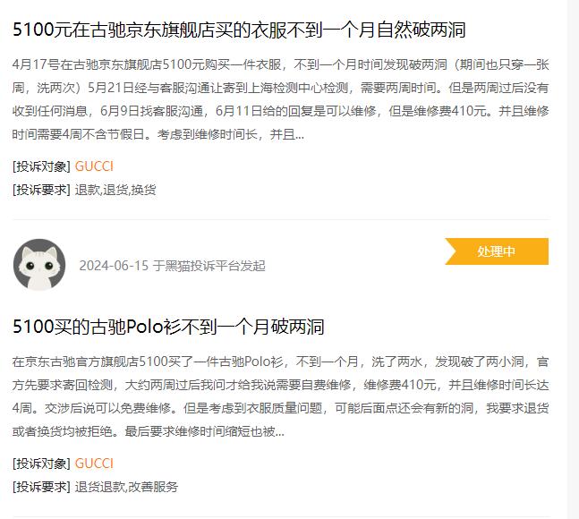Click [投诉对象] label in the Polo衫 complaint

pyautogui.click(x=41, y=464)
